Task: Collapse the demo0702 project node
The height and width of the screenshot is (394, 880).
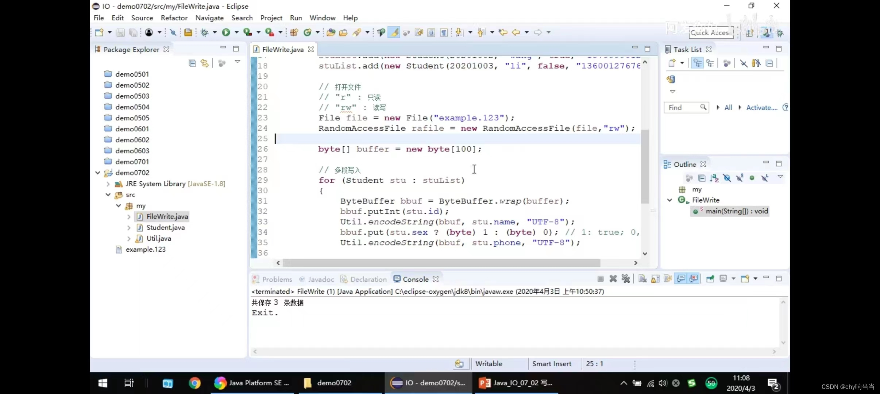Action: click(x=97, y=173)
